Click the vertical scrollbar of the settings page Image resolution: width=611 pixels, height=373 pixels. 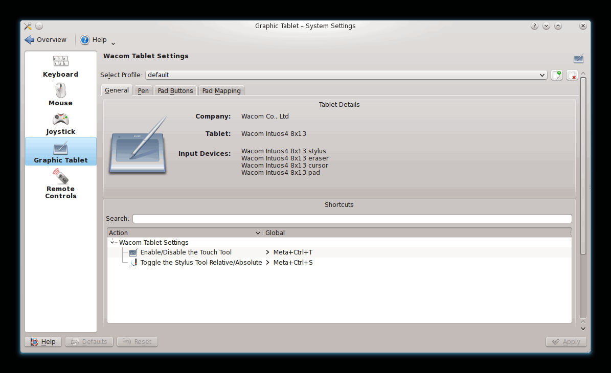click(x=583, y=166)
